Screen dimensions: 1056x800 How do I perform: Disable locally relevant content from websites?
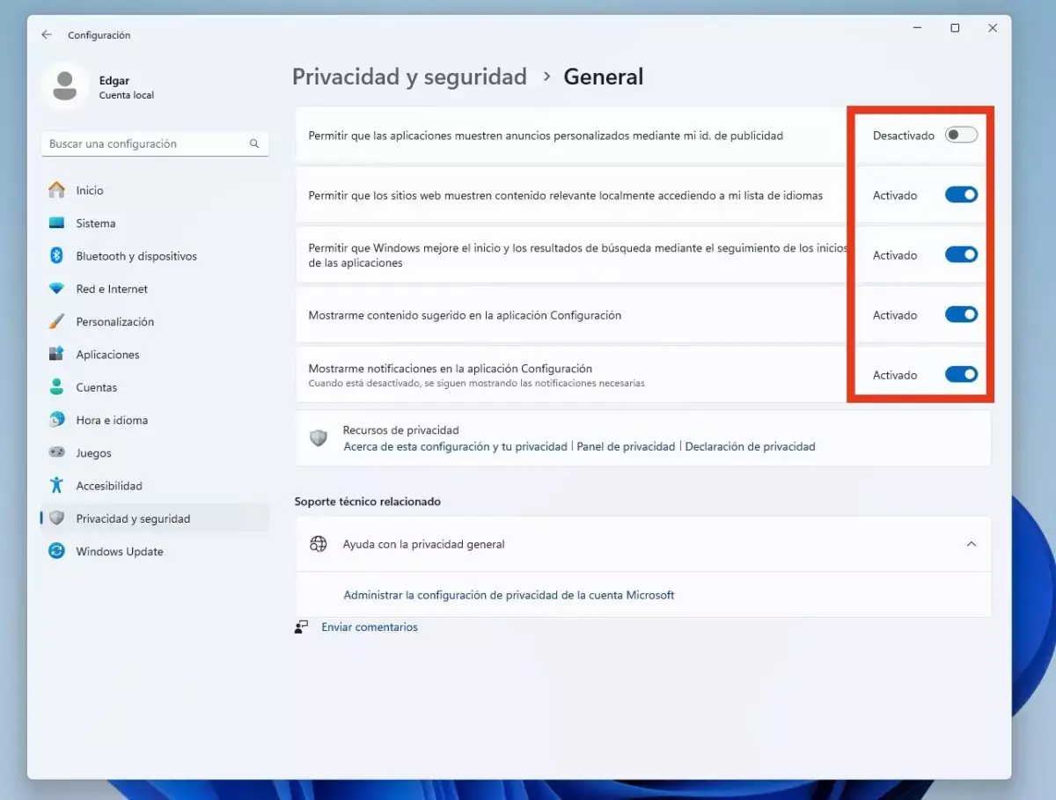[961, 194]
